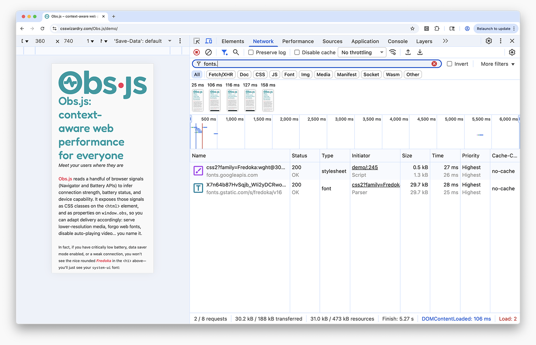Filter by Manifest requests
536x345 pixels.
[347, 74]
